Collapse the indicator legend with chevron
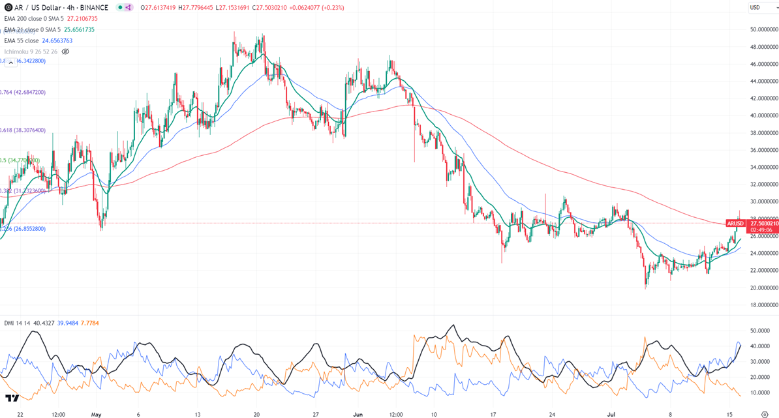779x418 pixels. [x=11, y=63]
